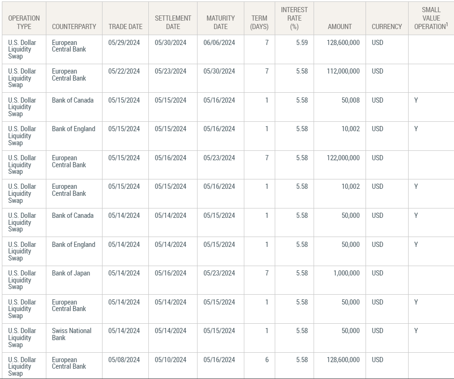
Task: Click the 6-day term value
Action: pyautogui.click(x=267, y=360)
